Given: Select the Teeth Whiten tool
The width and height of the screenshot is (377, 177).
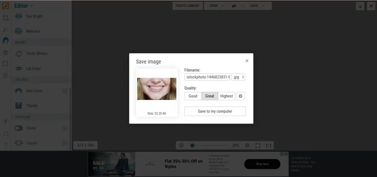Looking at the screenshot, I should pos(36,54).
